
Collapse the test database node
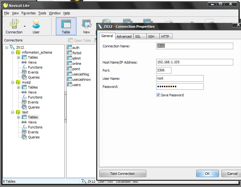12,112
